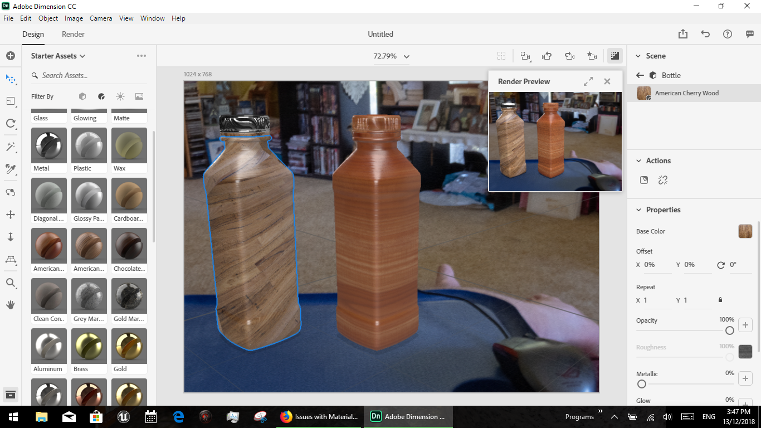Open the feedback chat icon
Viewport: 761px width, 428px height.
pyautogui.click(x=750, y=34)
